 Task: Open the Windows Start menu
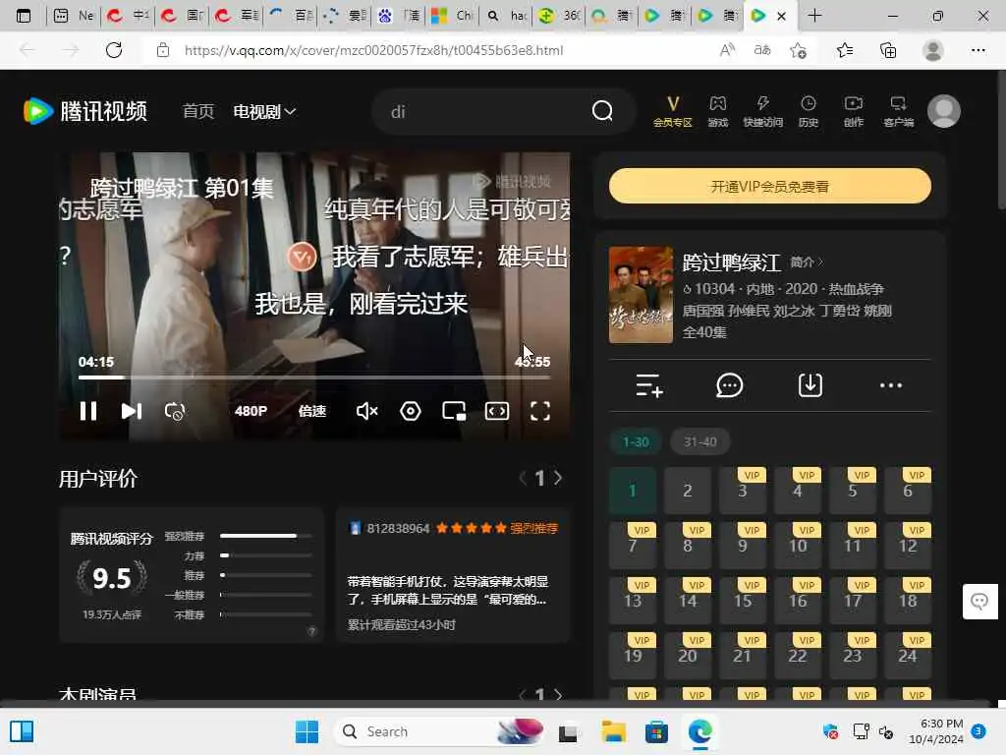[x=307, y=731]
